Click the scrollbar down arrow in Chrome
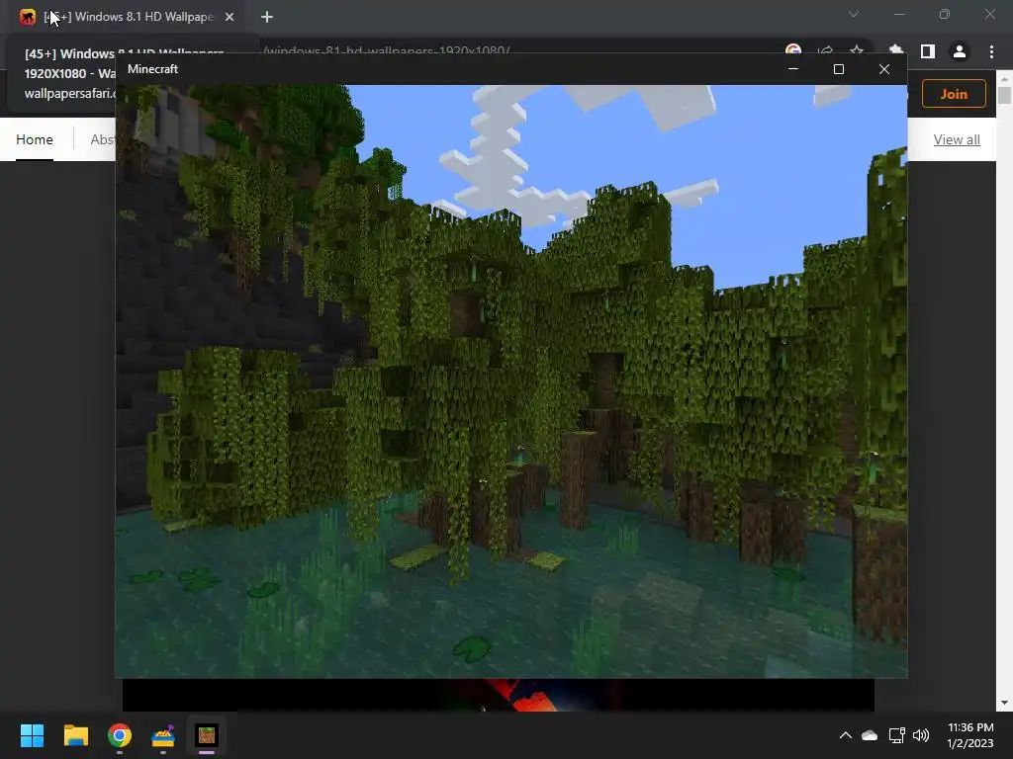Screen dimensions: 1013x759 (x=1004, y=703)
